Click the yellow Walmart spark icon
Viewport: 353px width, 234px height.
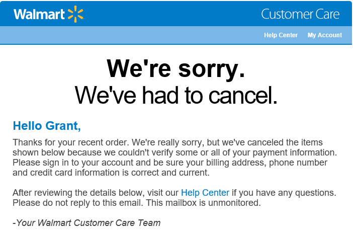(75, 14)
